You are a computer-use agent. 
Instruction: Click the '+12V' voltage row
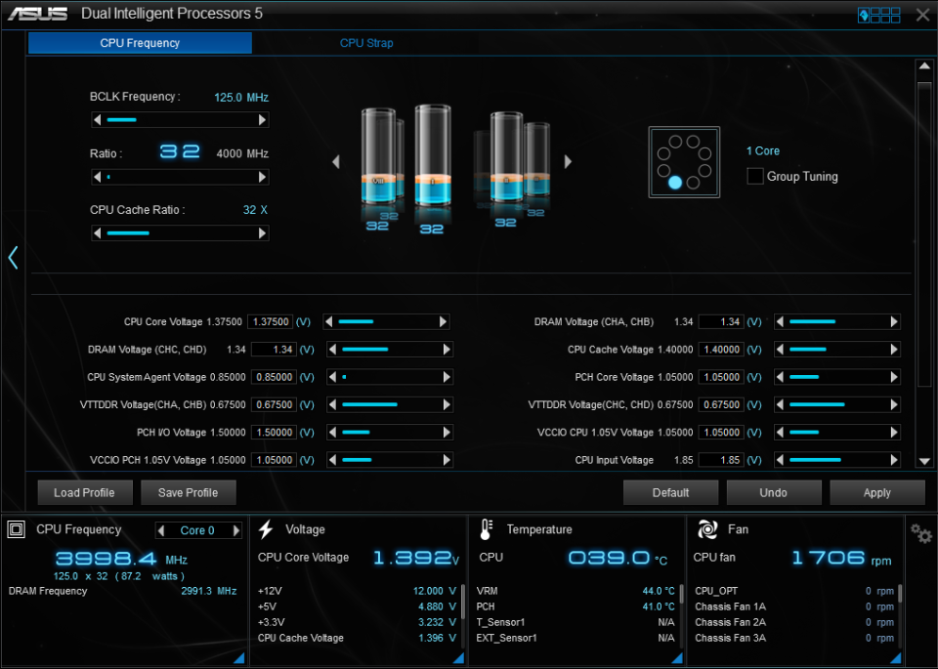[x=357, y=591]
